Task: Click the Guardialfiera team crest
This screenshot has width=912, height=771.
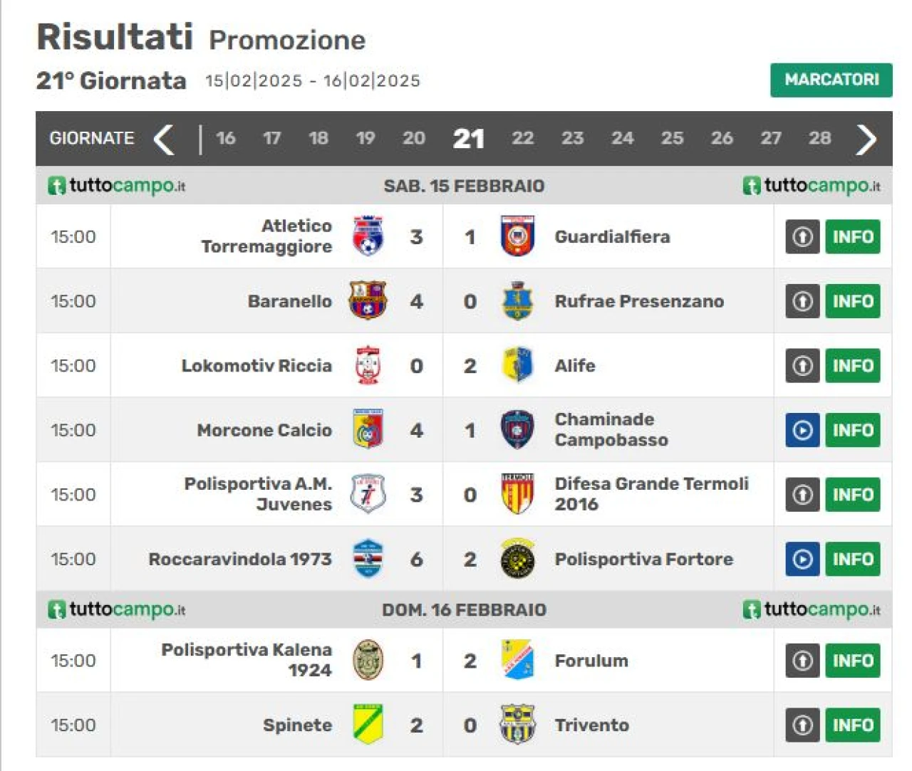Action: pos(518,236)
